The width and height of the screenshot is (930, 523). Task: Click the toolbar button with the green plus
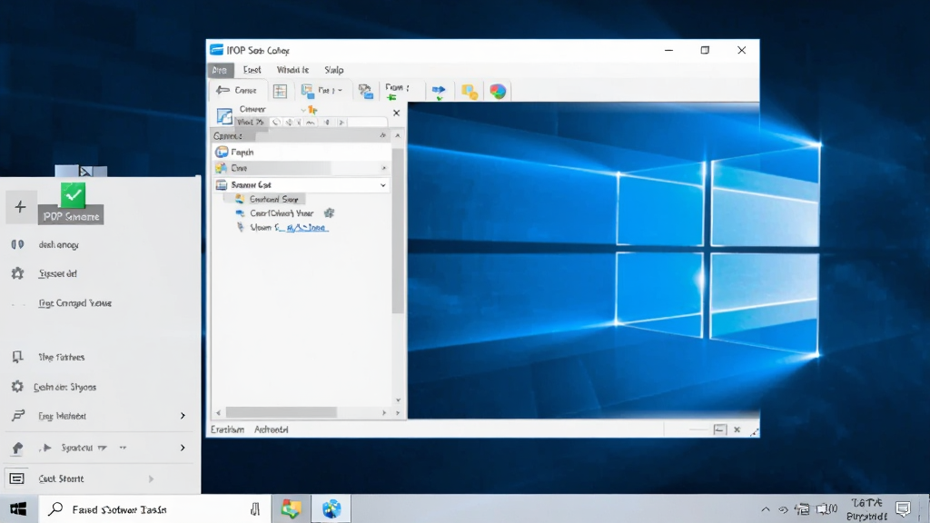tap(397, 91)
